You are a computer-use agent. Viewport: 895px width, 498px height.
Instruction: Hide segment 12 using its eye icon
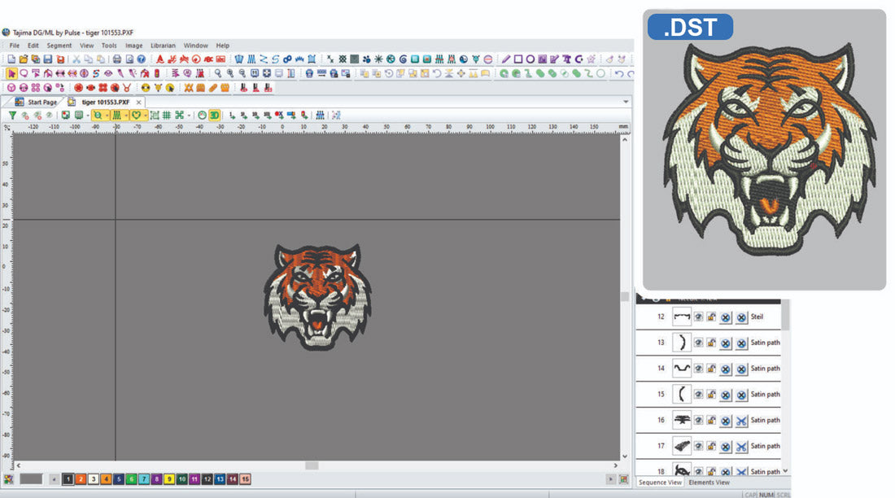coord(700,317)
